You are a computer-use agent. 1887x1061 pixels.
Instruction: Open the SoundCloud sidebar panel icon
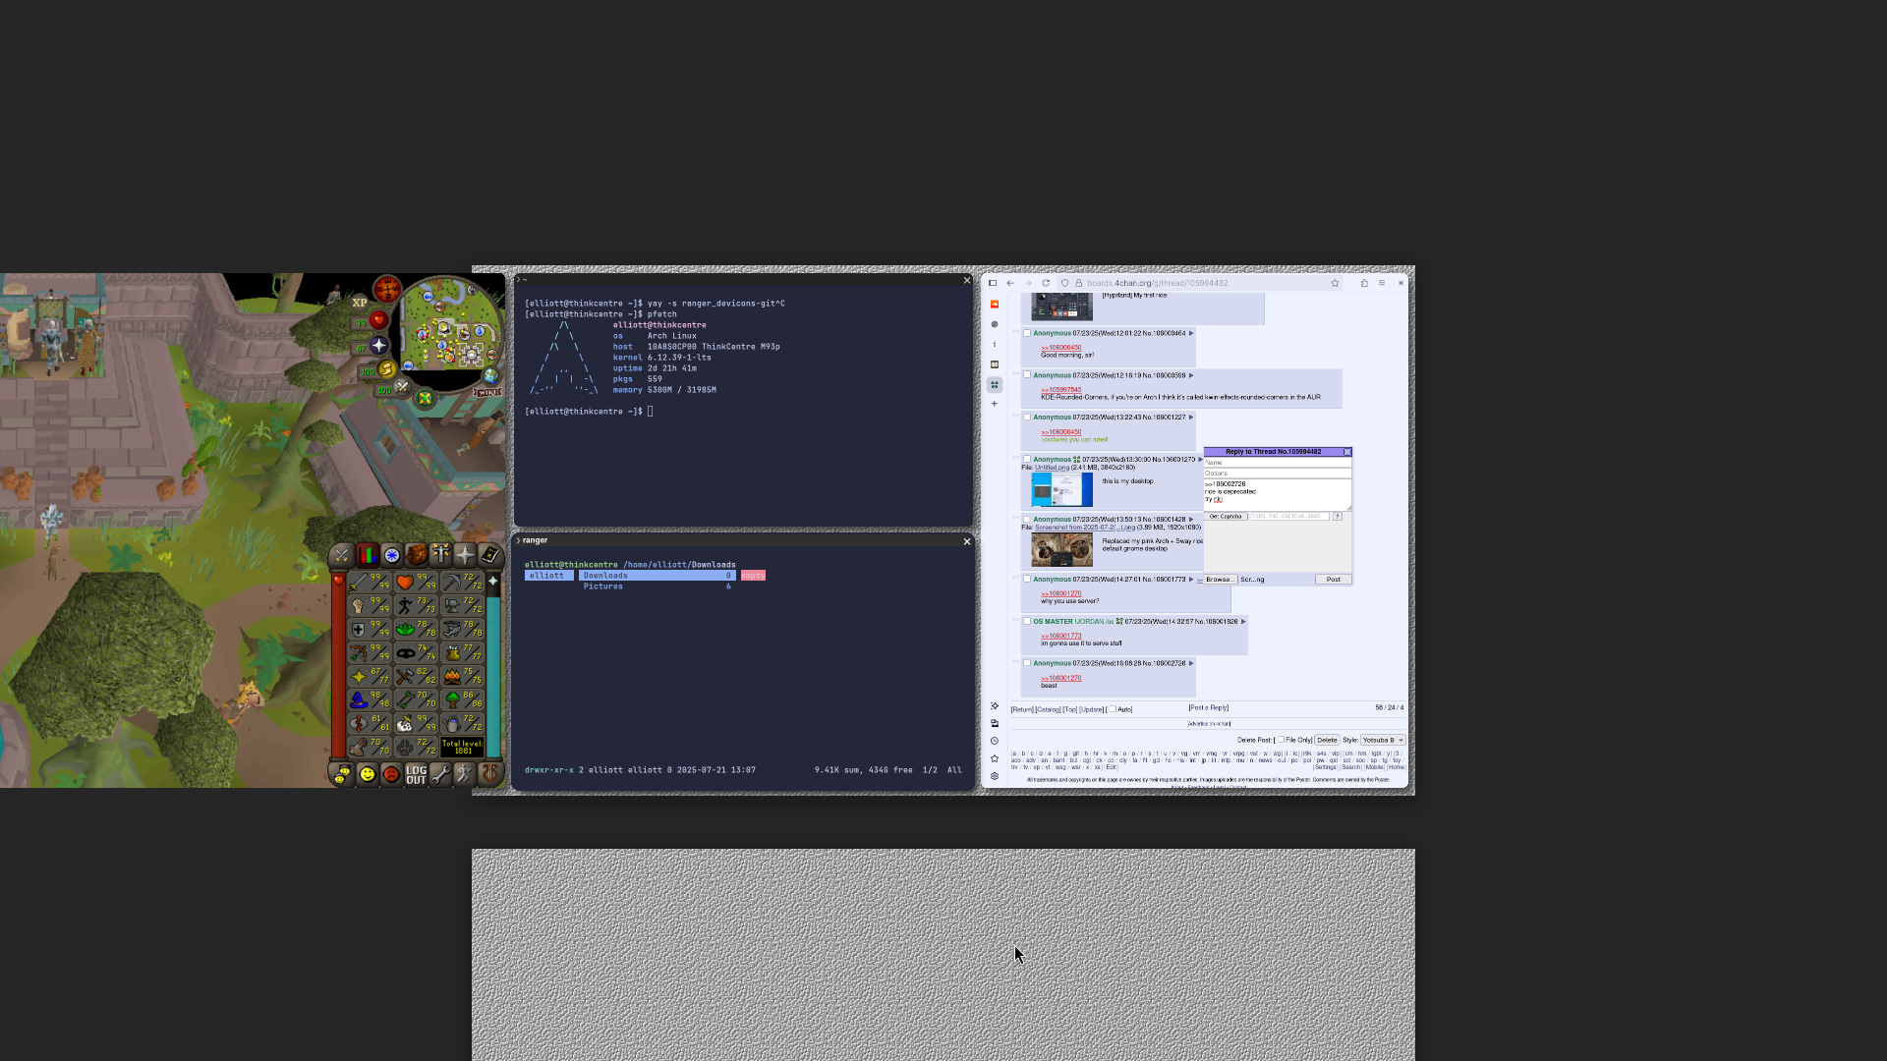tap(995, 305)
